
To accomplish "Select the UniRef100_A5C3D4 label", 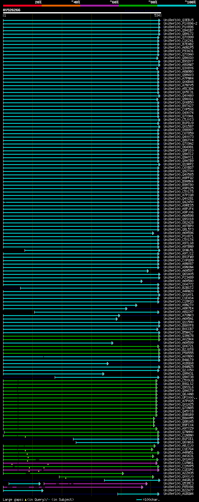I will coord(178,89).
